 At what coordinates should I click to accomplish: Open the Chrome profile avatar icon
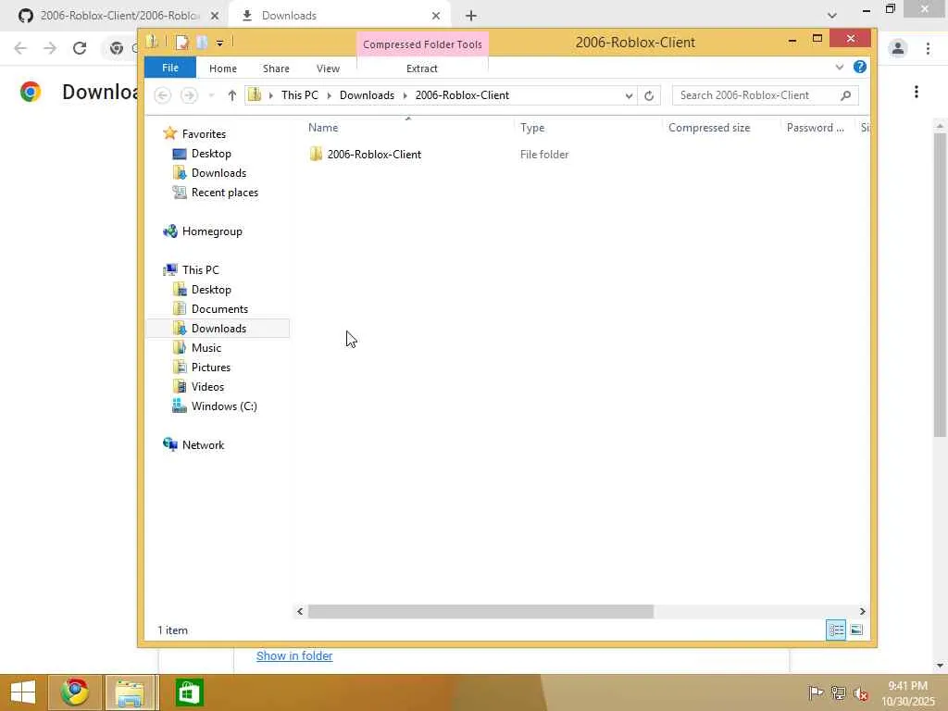pos(898,48)
